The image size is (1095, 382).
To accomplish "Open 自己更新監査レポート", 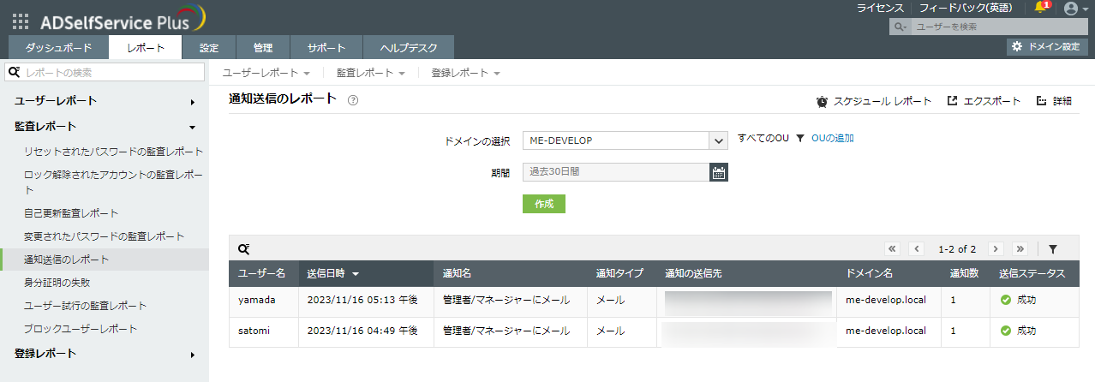I will (71, 213).
